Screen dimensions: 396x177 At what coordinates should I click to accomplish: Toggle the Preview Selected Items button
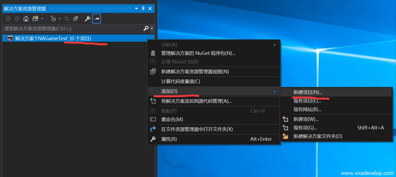point(96,19)
